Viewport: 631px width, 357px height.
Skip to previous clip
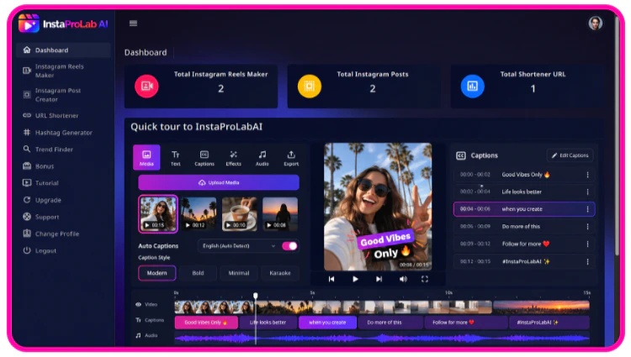click(x=331, y=279)
